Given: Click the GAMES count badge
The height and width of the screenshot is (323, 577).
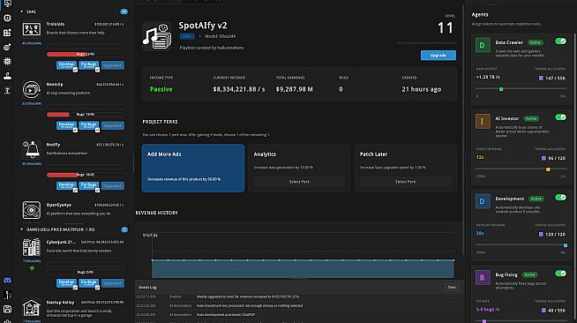Looking at the screenshot, I should click(x=124, y=229).
